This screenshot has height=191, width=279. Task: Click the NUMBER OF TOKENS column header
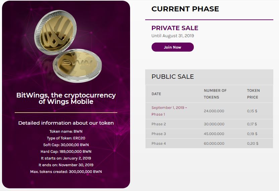pos(215,94)
